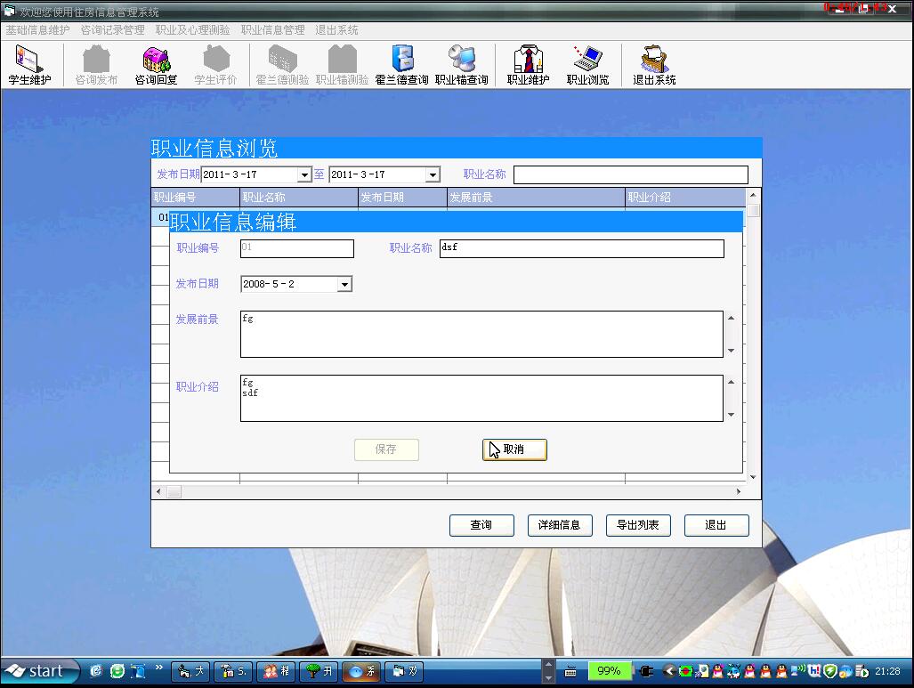Expand the quick launch chevron in taskbar
914x688 pixels.
159,668
